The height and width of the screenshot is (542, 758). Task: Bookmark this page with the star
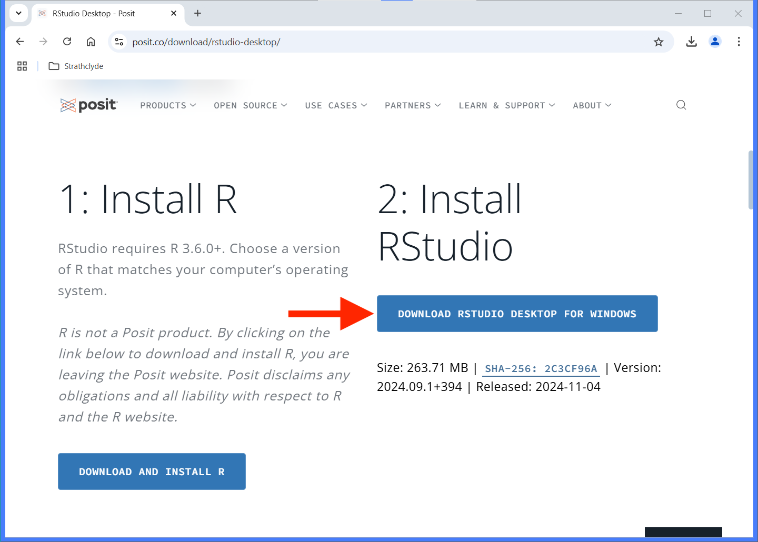pos(659,42)
